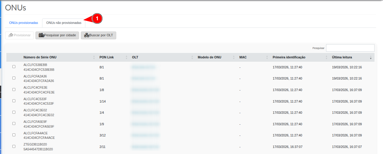
Task: Focus the Pesquisar search input field
Action: pos(350,48)
